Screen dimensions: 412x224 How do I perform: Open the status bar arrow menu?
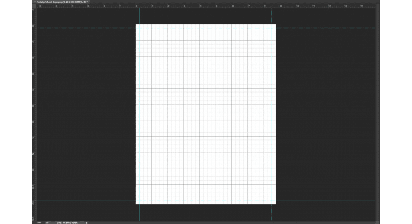[87, 223]
